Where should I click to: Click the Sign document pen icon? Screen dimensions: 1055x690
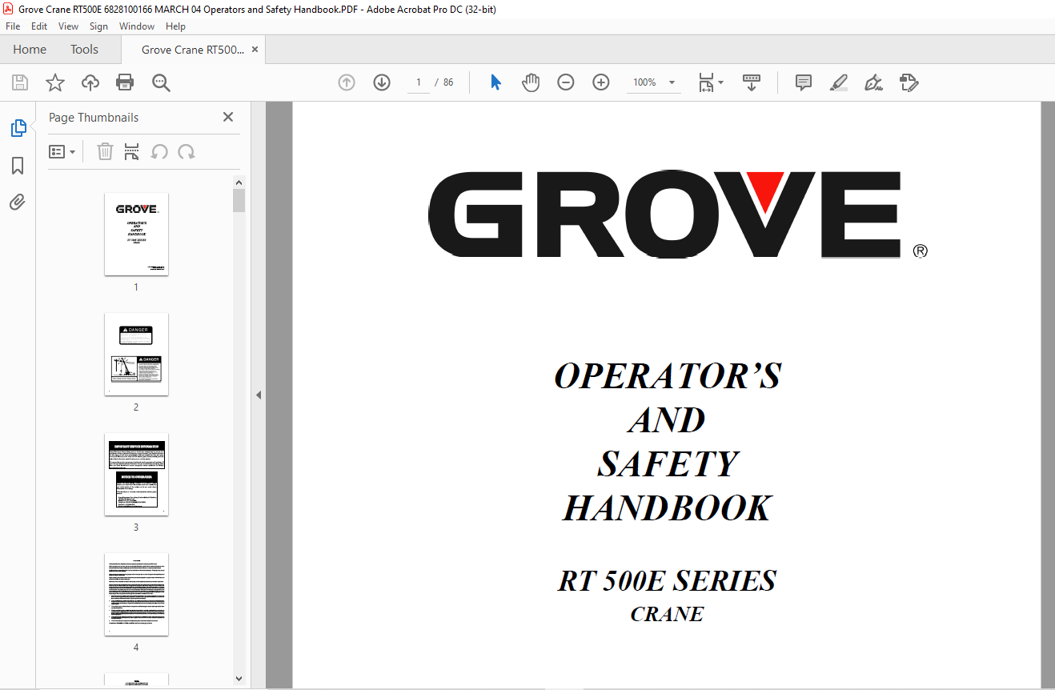click(874, 82)
